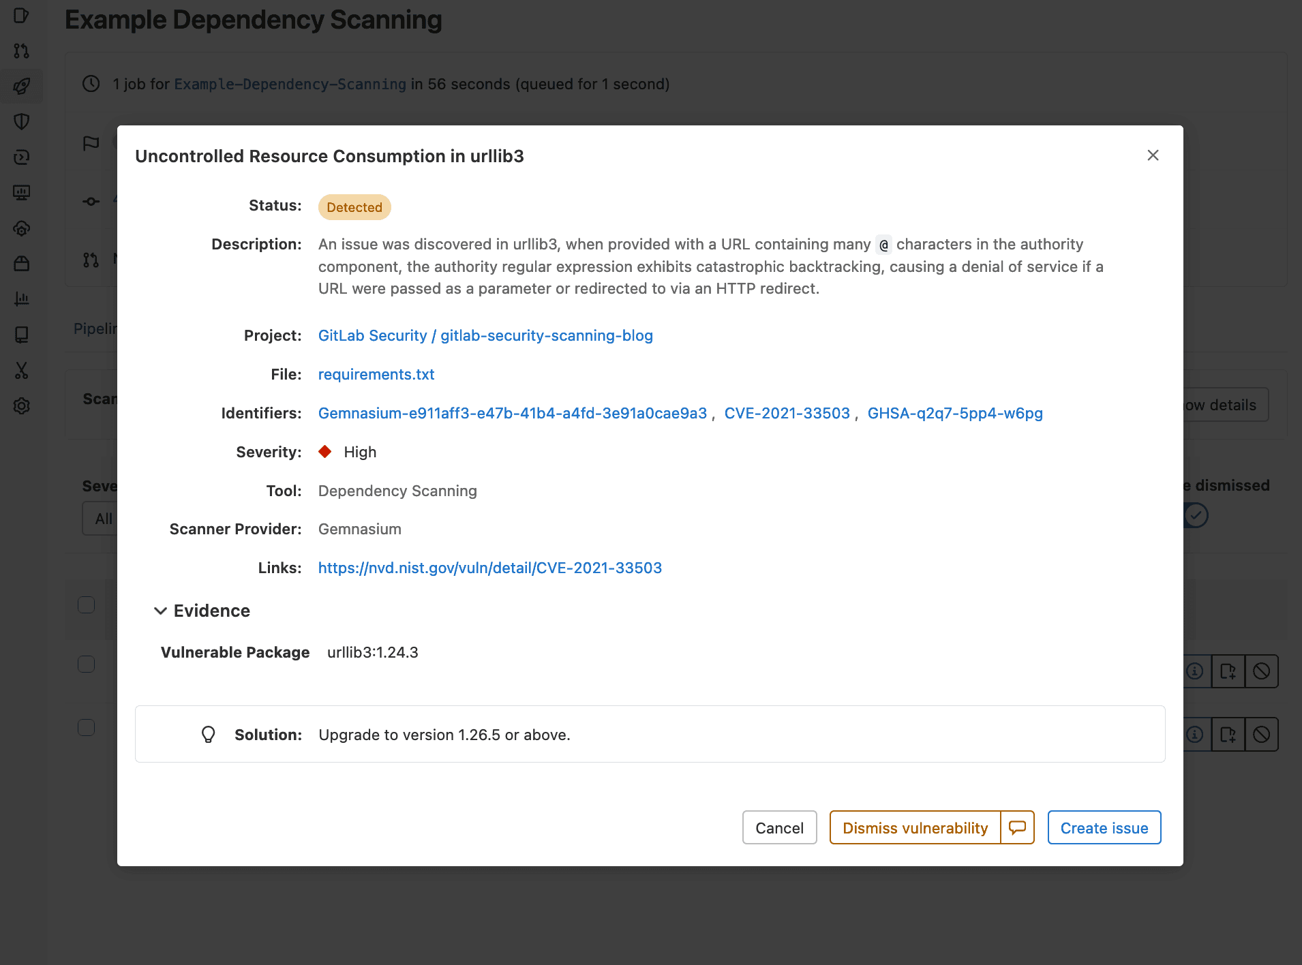1302x965 pixels.
Task: Check the second vulnerability row checkbox
Action: pos(87,664)
